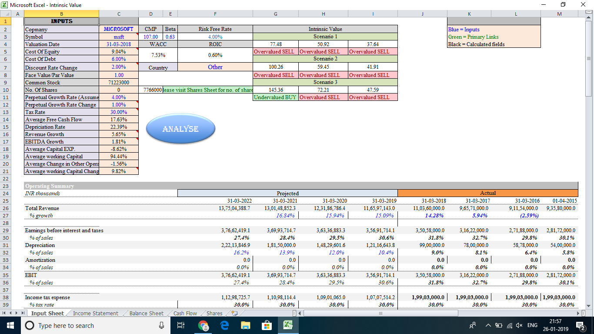Switch to Cash Flow sheet tab
Image resolution: width=594 pixels, height=334 pixels.
click(x=185, y=313)
